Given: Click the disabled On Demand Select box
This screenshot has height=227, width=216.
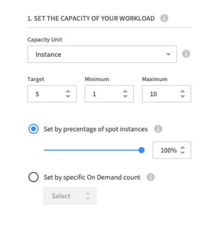Looking at the screenshot, I should tap(70, 196).
